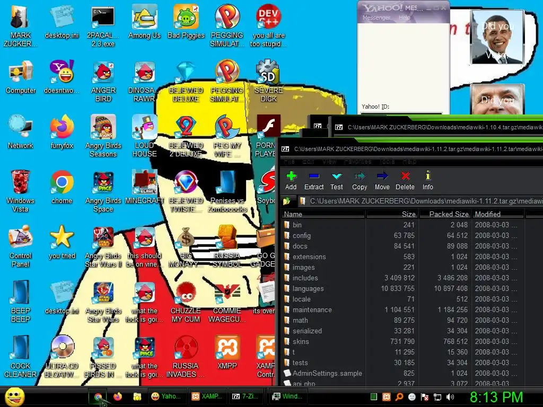Select the BEEP BEEP desktop icon
The width and height of the screenshot is (543, 407).
pyautogui.click(x=21, y=302)
